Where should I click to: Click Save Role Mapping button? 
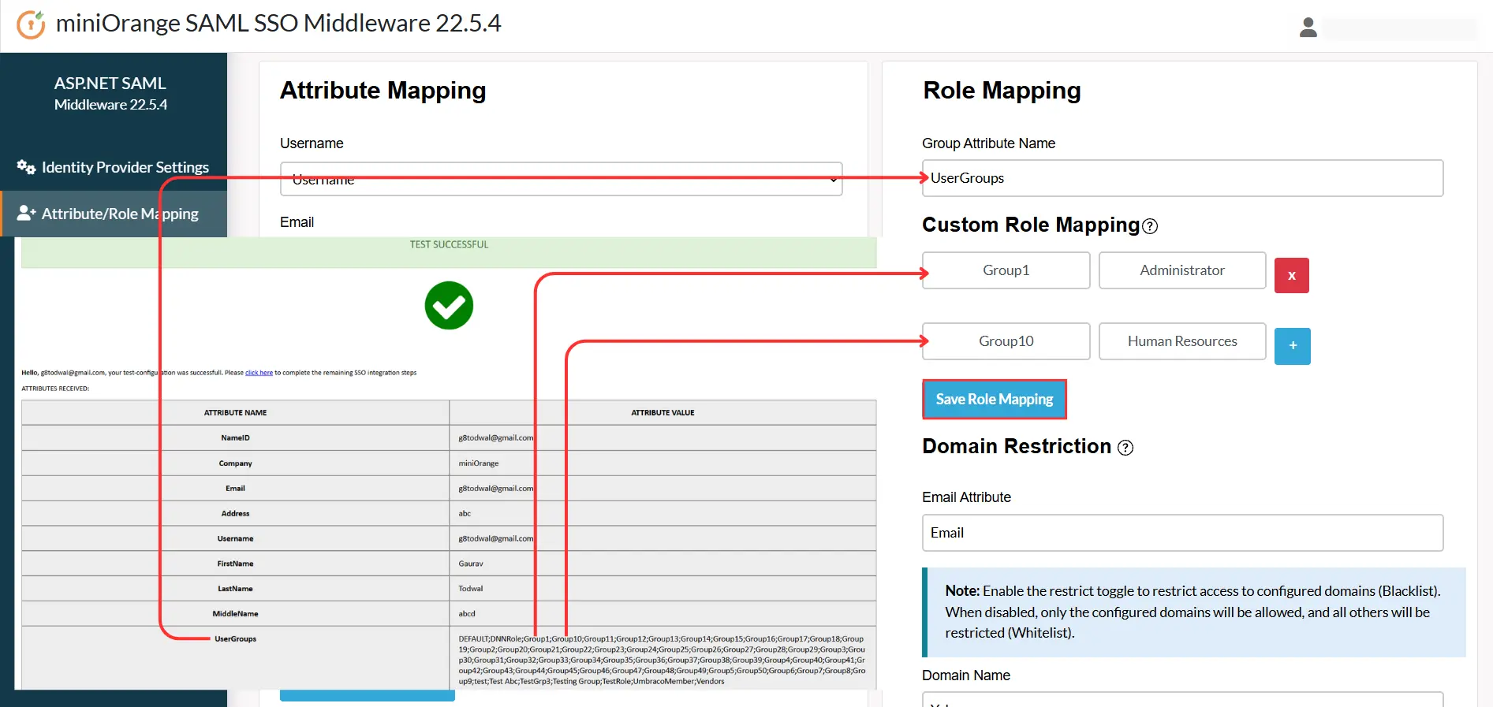pyautogui.click(x=994, y=399)
